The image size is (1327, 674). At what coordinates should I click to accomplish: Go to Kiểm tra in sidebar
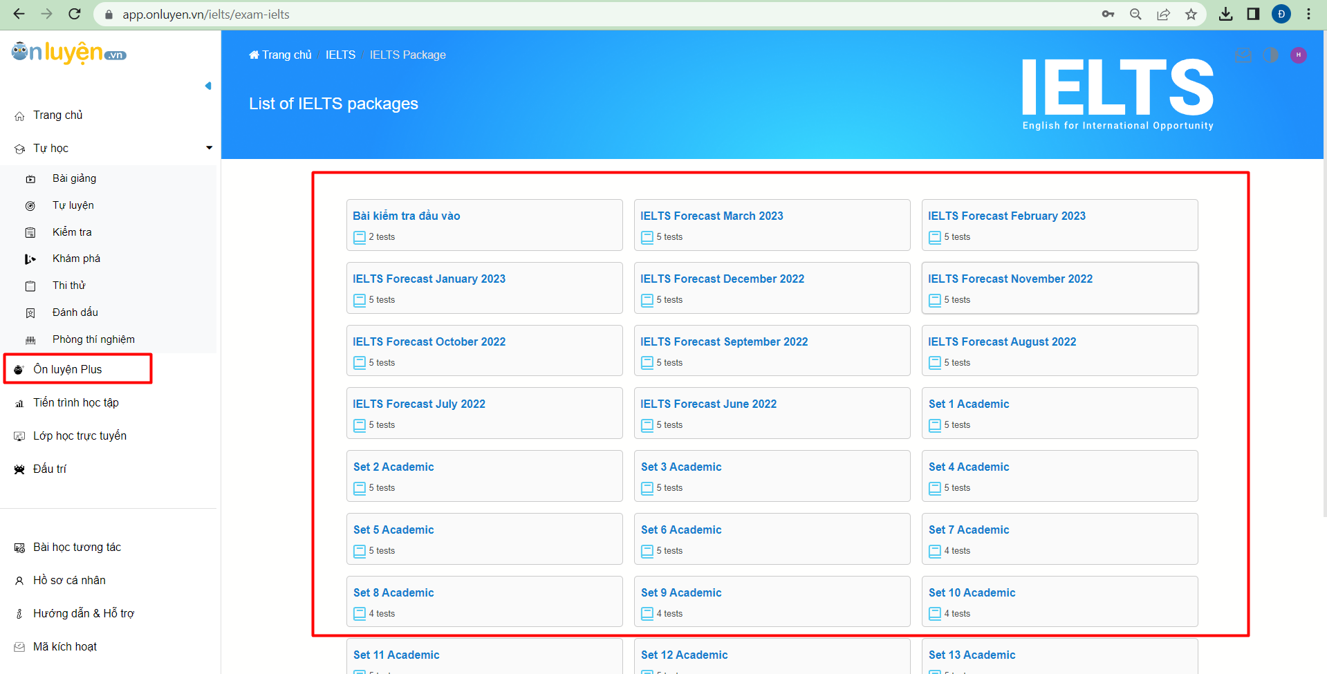click(x=72, y=232)
